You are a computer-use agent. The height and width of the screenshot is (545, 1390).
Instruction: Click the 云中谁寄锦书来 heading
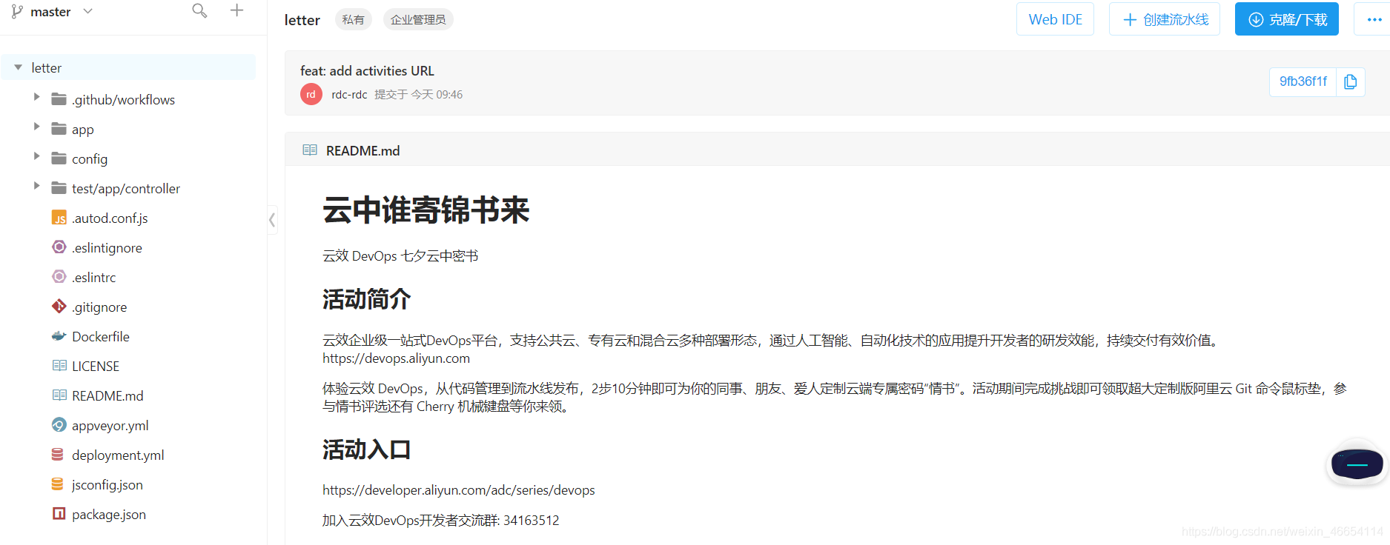tap(426, 210)
